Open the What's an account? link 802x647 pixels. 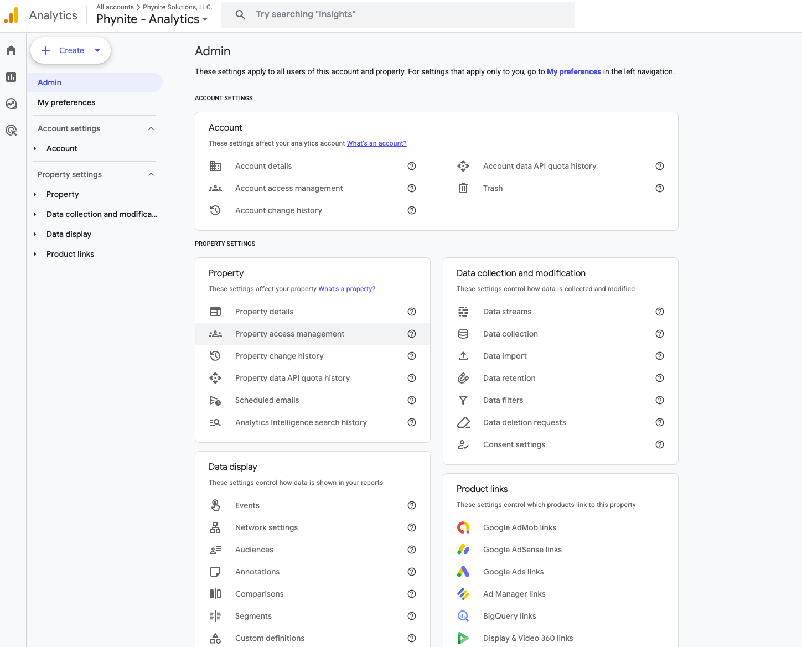(376, 143)
